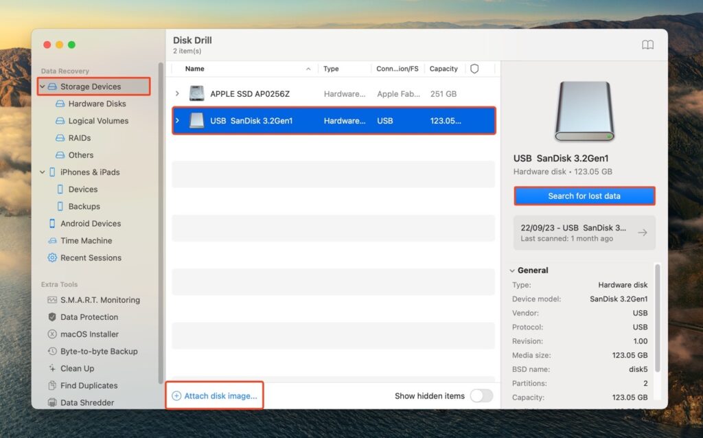The height and width of the screenshot is (438, 703).
Task: Expand the APPLE SSD AP0256Z disk entry
Action: [177, 93]
